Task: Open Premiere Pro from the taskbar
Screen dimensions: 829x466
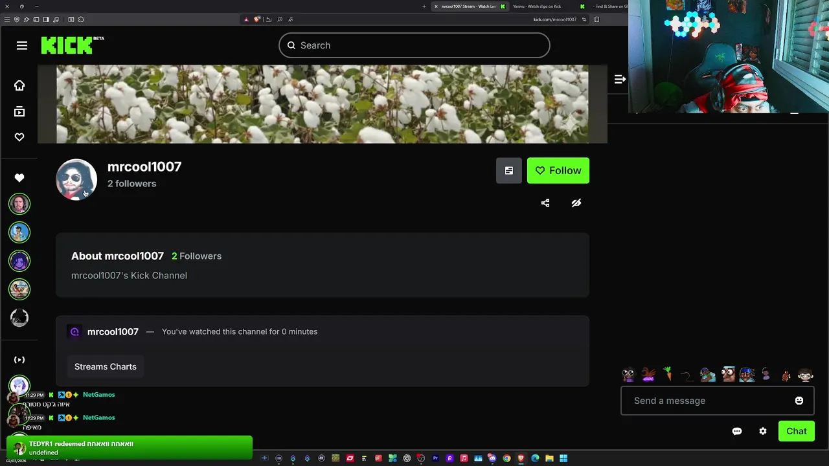Action: coord(436,458)
